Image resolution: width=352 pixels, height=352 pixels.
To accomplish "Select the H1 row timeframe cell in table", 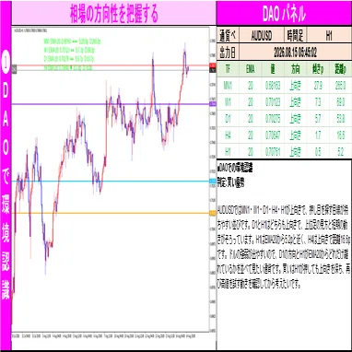I will coord(228,151).
